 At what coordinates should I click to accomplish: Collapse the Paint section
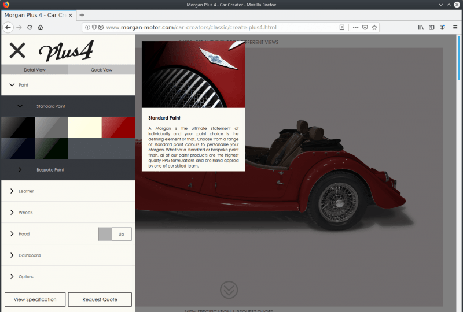(x=68, y=85)
